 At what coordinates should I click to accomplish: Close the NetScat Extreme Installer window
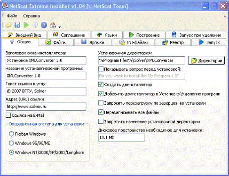[x=223, y=7]
